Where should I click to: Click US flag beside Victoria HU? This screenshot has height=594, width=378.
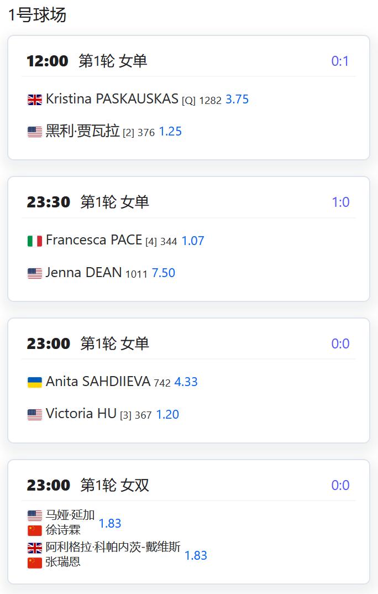(35, 414)
